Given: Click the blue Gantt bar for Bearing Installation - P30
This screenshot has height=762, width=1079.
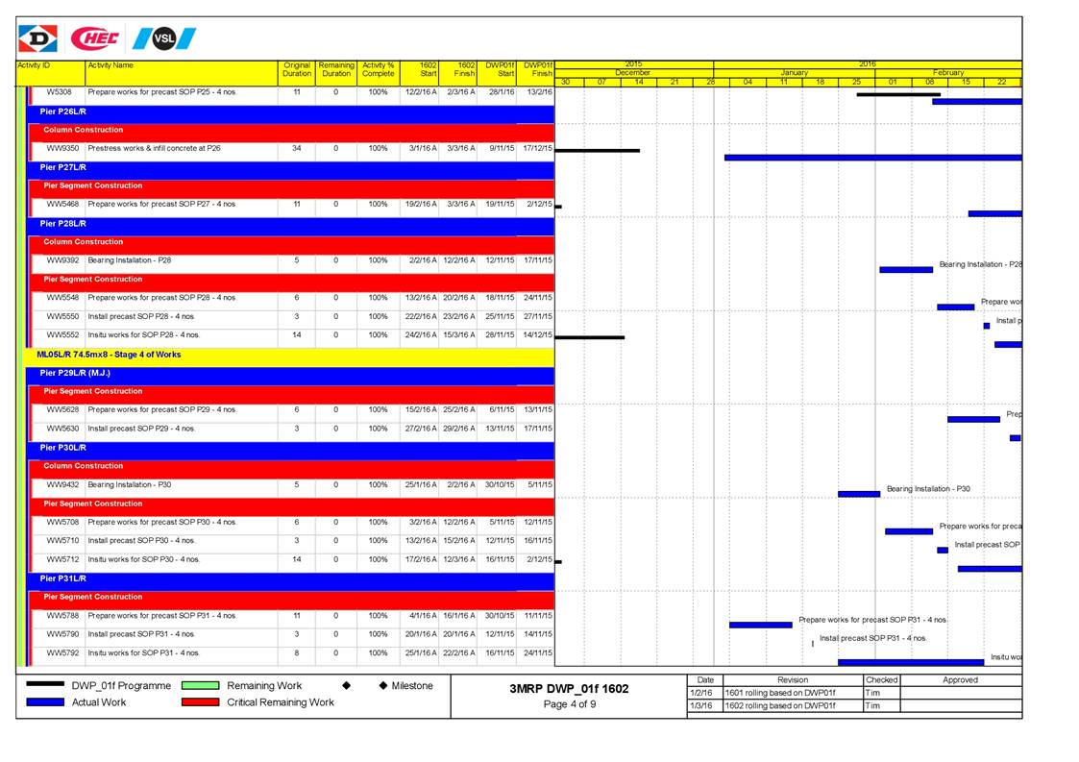Looking at the screenshot, I should pyautogui.click(x=859, y=494).
